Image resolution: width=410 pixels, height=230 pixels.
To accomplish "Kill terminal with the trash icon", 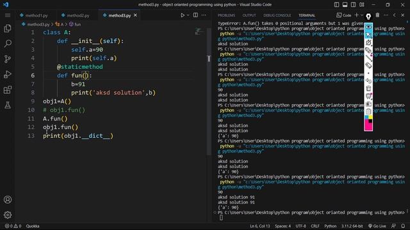I will (x=377, y=15).
